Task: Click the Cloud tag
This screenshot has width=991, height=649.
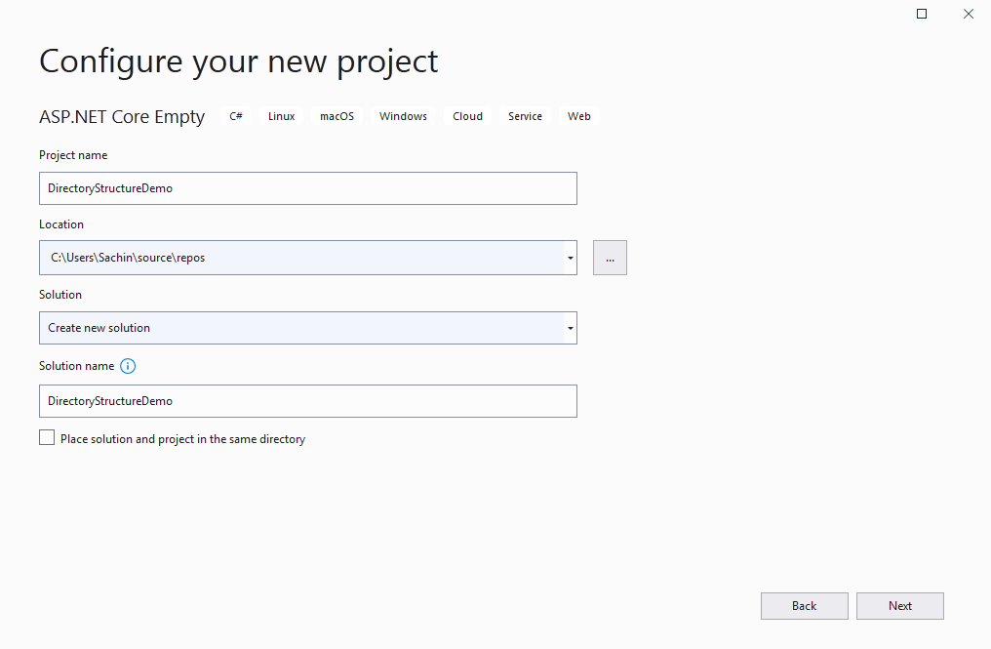Action: tap(467, 116)
